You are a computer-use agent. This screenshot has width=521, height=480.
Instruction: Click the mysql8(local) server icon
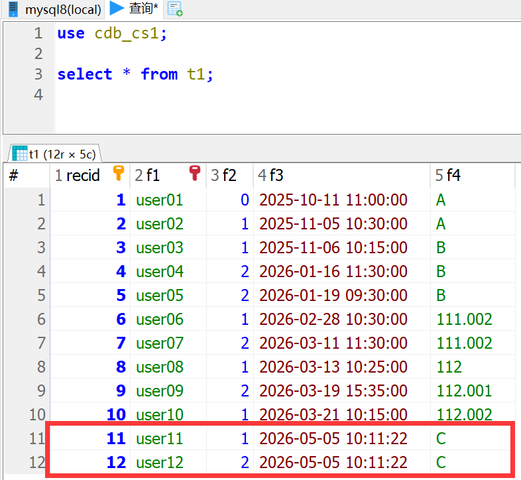tap(13, 9)
